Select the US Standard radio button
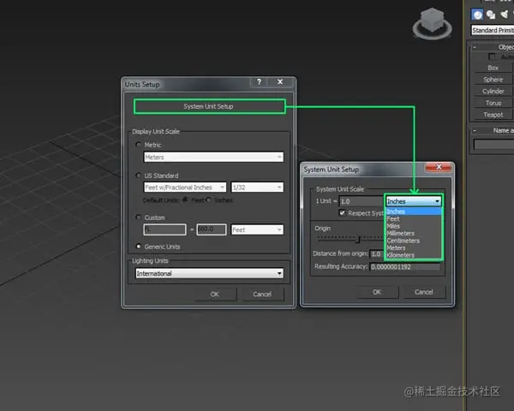 pyautogui.click(x=138, y=176)
